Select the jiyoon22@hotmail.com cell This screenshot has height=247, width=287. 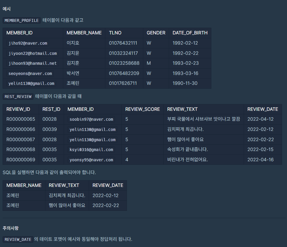point(33,53)
